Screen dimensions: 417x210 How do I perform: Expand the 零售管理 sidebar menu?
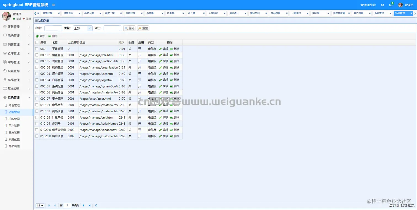[17, 27]
